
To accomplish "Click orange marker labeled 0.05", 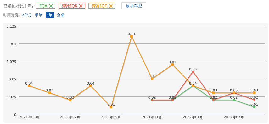I will pyautogui.click(x=152, y=79).
